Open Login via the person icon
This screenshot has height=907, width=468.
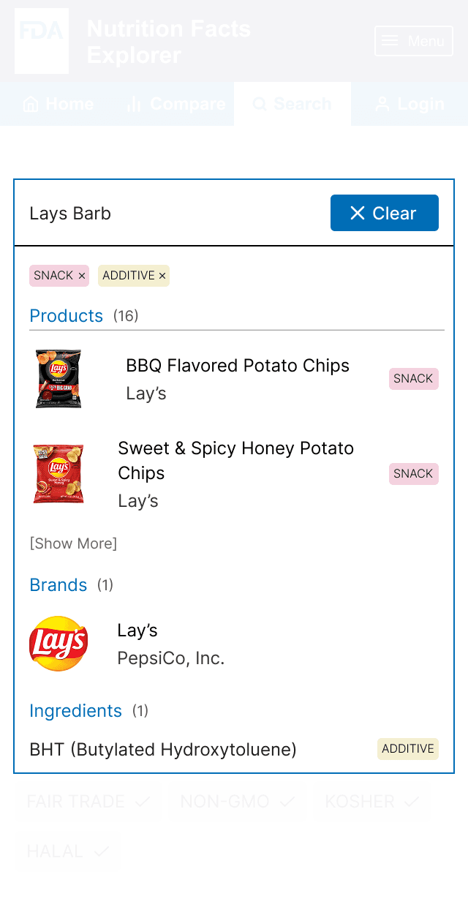coord(382,104)
